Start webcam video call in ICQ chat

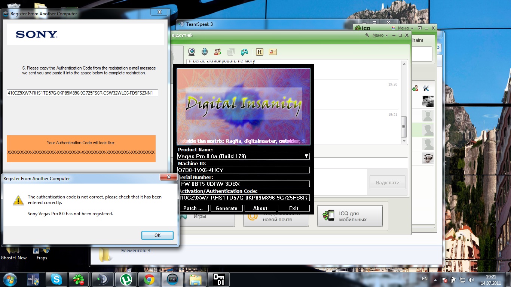click(x=192, y=52)
